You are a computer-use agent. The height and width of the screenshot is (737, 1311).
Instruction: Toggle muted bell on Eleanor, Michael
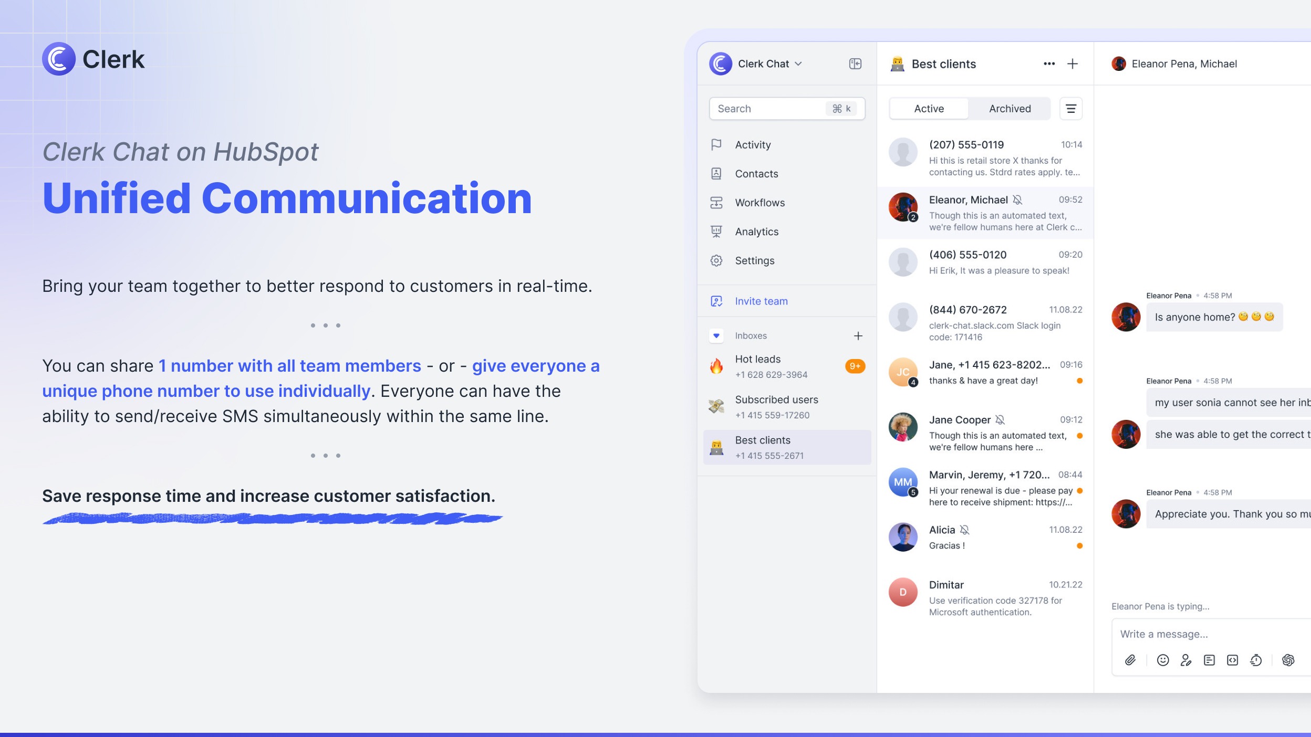(1017, 200)
